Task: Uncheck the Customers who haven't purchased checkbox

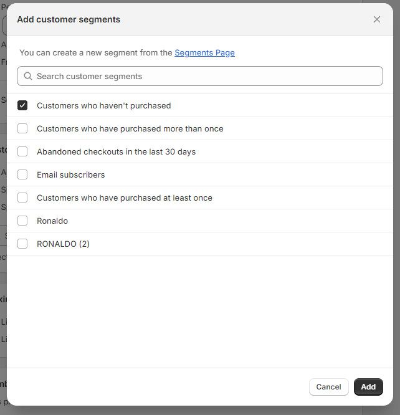Action: coord(22,105)
